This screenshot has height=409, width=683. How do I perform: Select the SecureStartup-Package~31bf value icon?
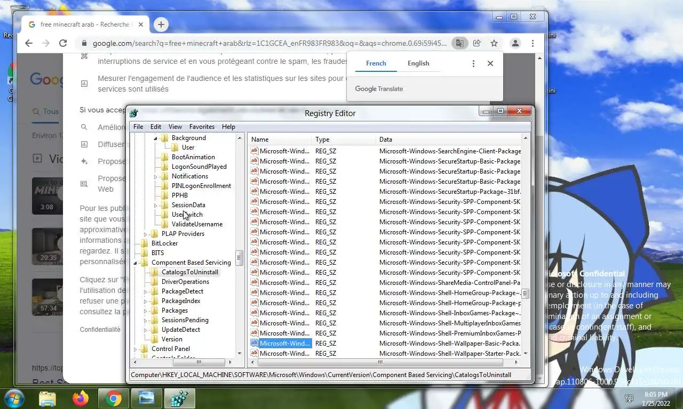pos(255,192)
